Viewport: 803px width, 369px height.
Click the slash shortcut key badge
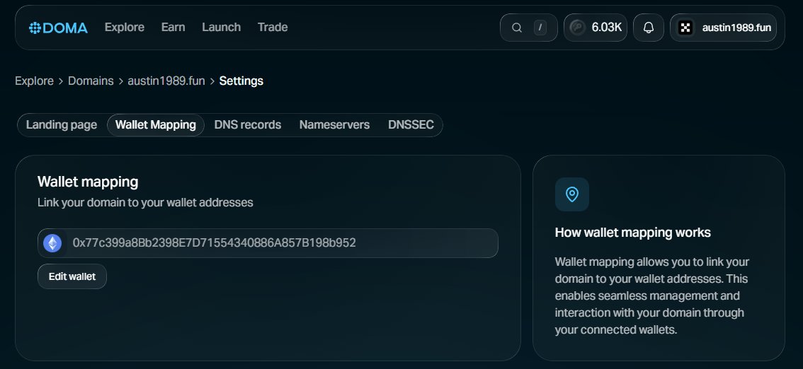[540, 28]
